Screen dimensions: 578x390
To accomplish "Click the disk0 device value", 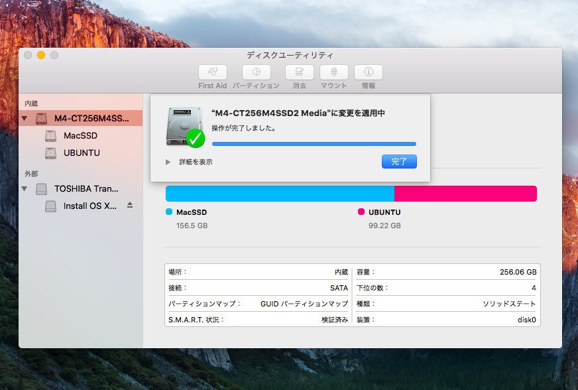I will coord(527,320).
